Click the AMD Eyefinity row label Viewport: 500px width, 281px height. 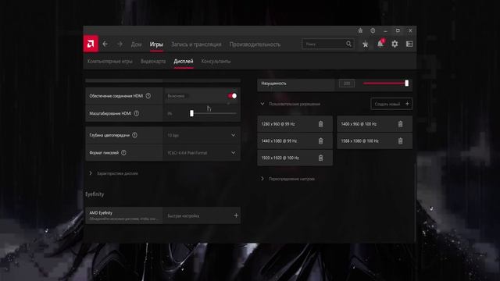(101, 213)
